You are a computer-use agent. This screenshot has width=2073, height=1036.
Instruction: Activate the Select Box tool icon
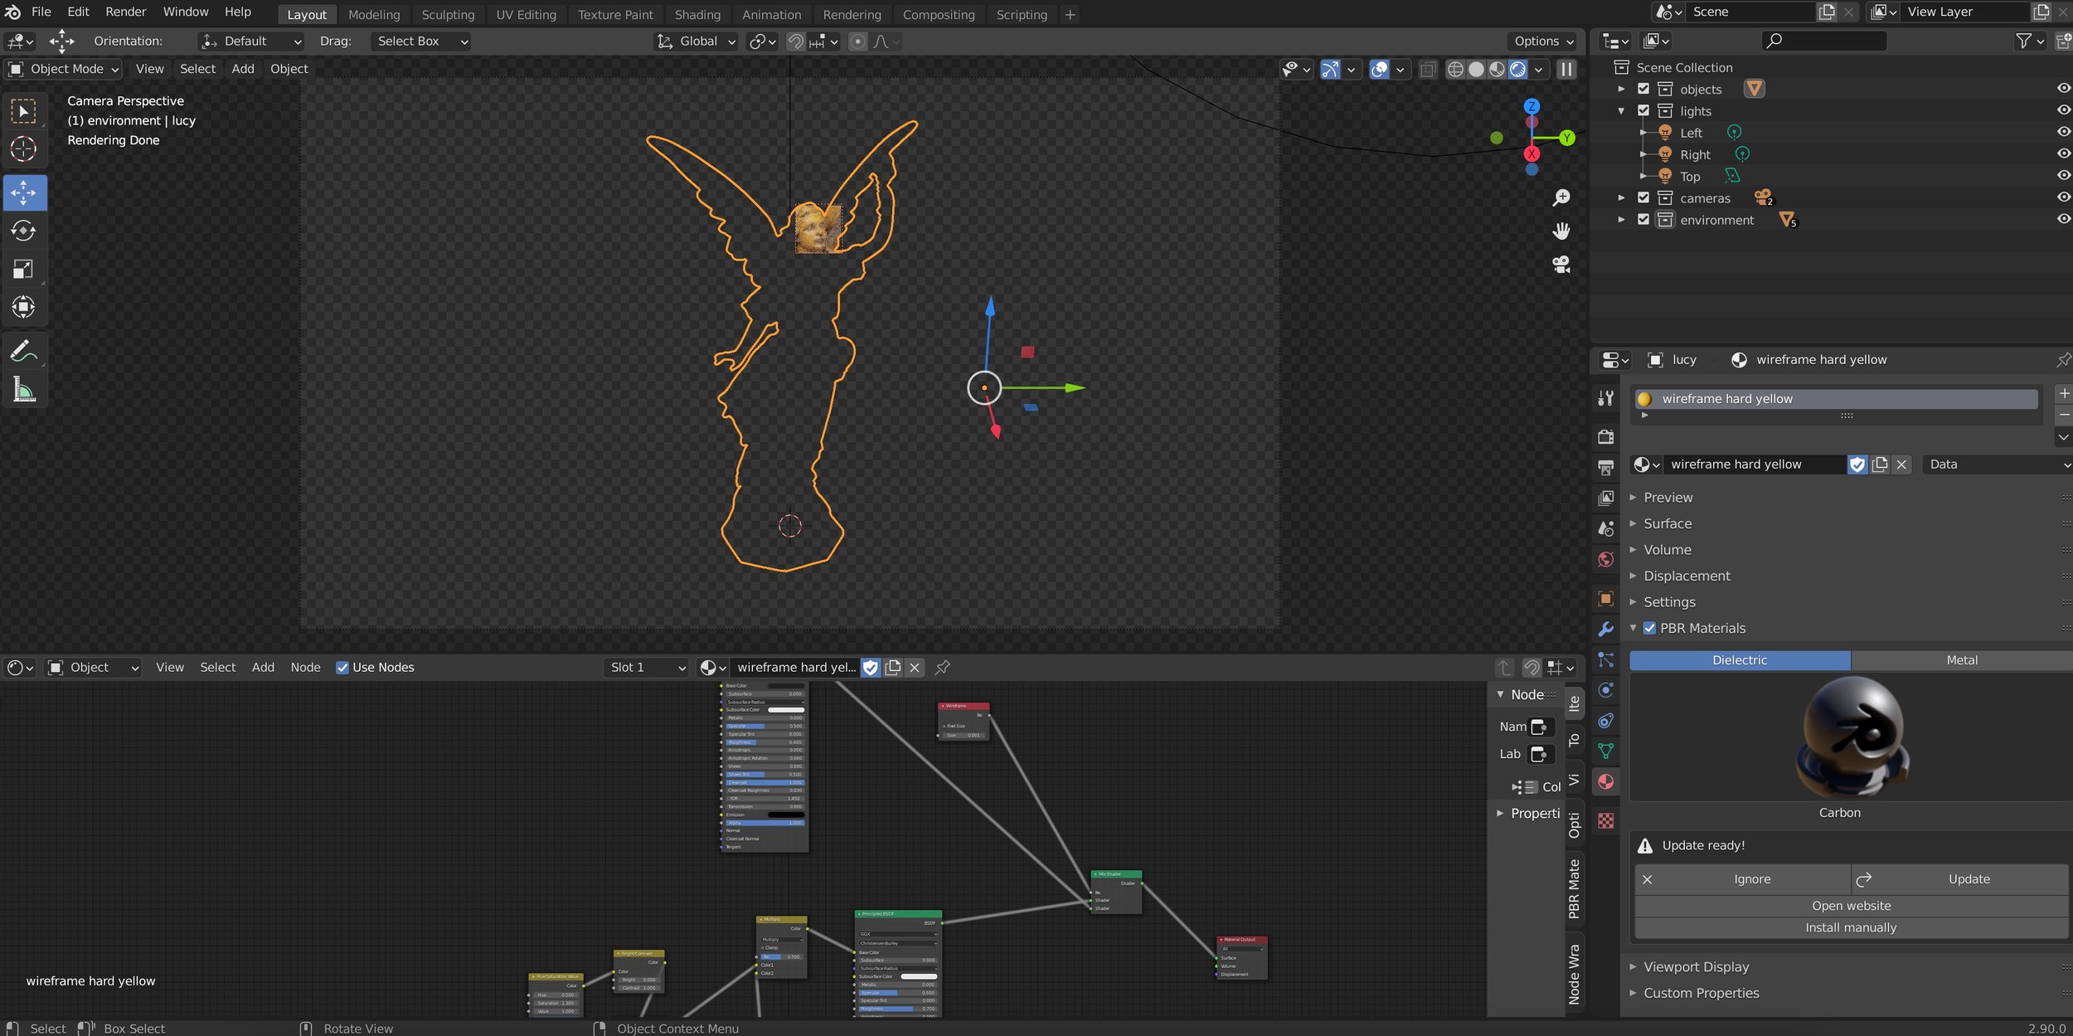tap(23, 111)
